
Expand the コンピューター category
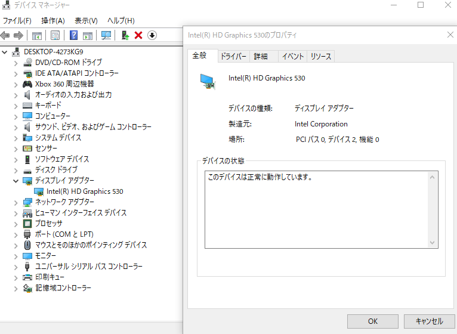[16, 116]
